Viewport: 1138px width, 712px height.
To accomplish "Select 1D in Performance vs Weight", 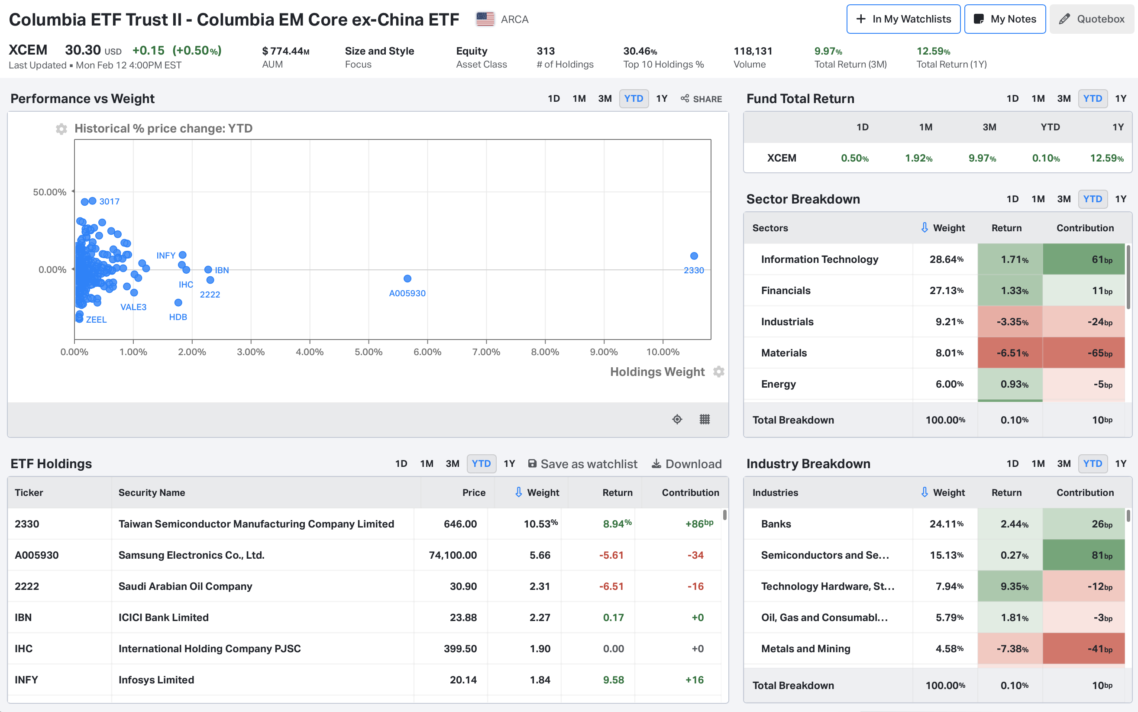I will coord(554,98).
